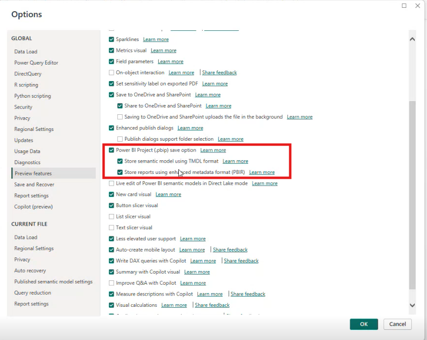Screen dimensions: 427x340
Task: Click the vertical scrollbar thumb
Action: click(412, 195)
